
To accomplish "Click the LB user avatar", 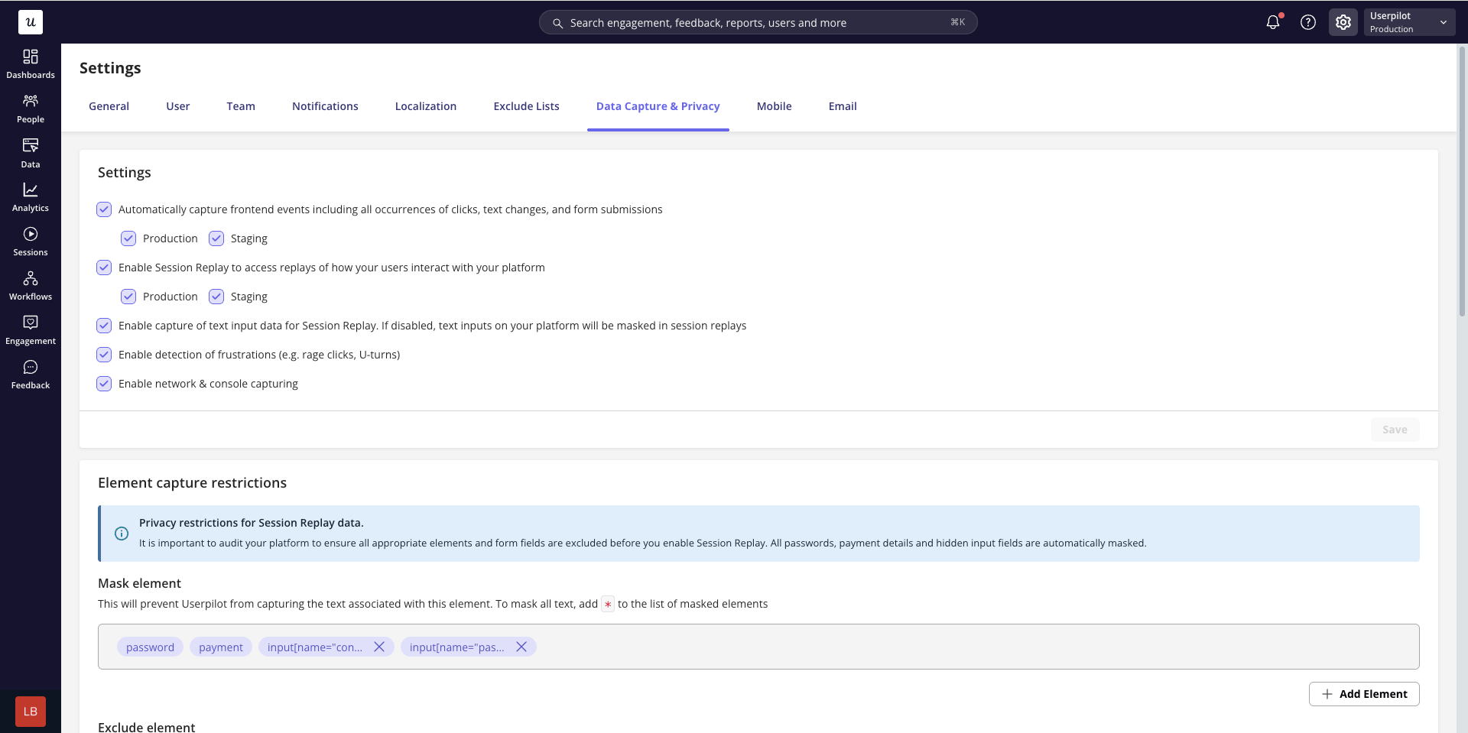I will (31, 712).
